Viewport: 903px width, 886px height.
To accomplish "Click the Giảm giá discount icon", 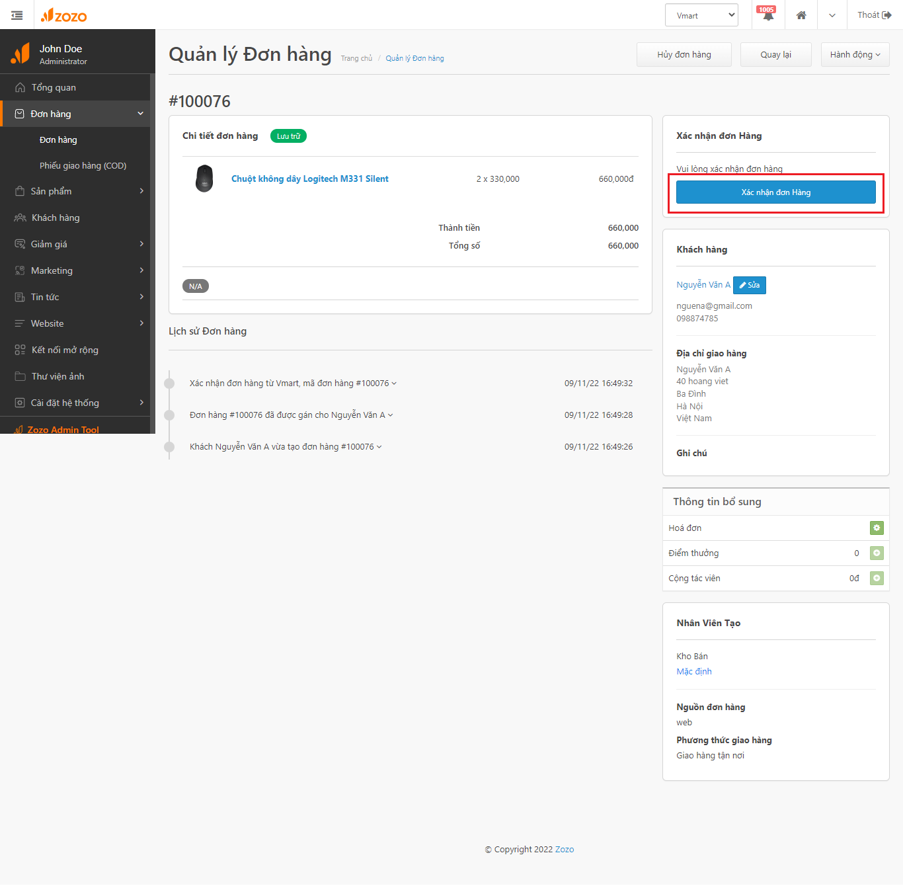I will point(20,244).
